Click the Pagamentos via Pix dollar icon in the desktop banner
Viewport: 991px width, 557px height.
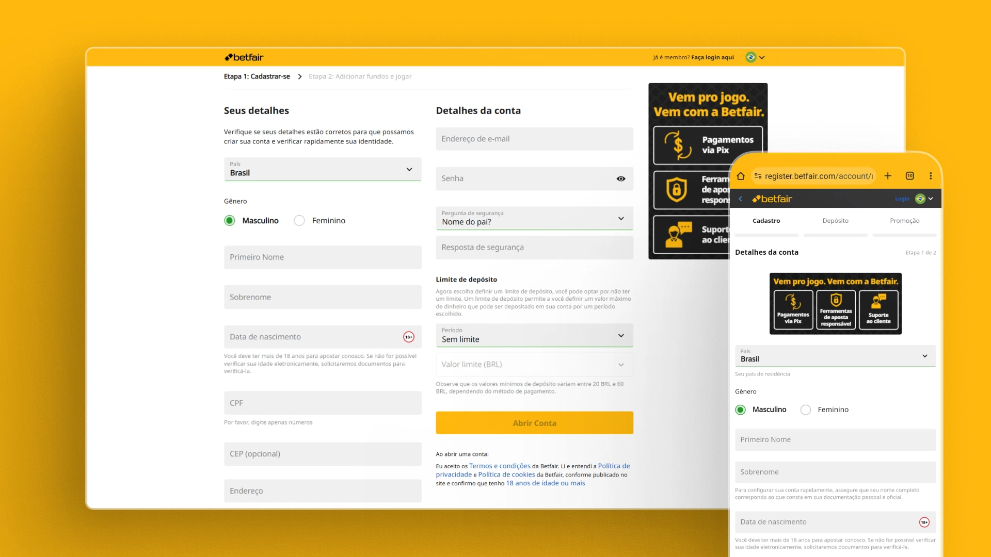pyautogui.click(x=678, y=145)
